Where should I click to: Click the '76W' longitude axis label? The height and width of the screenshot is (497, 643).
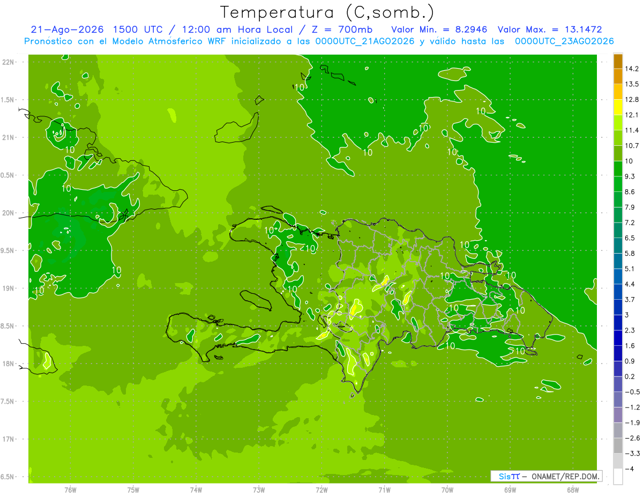click(70, 490)
